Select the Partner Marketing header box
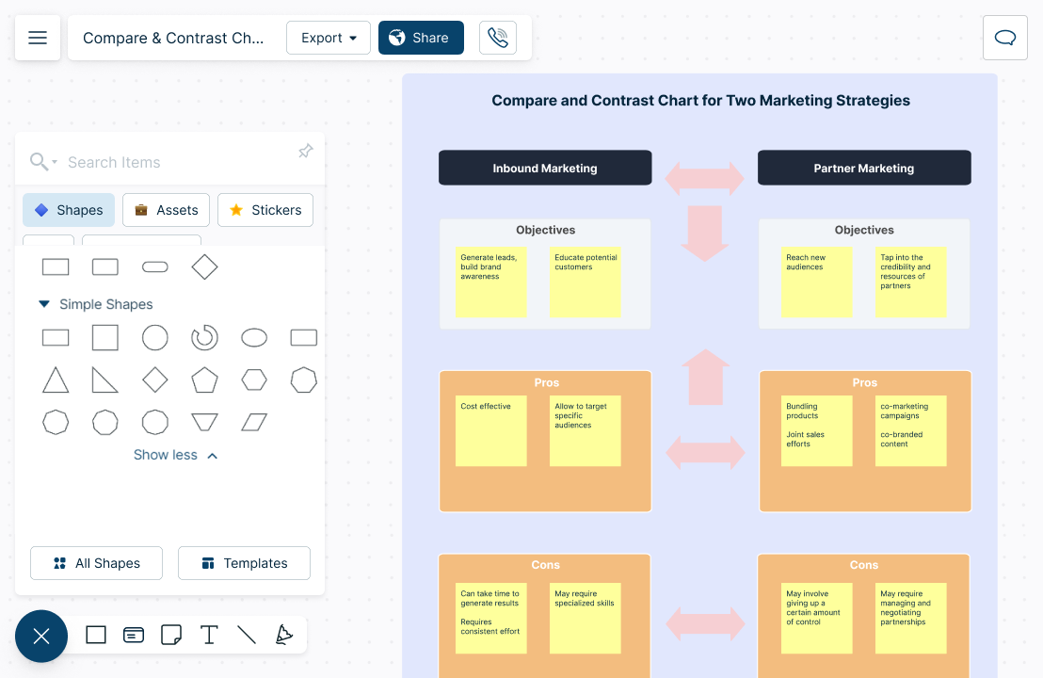The width and height of the screenshot is (1043, 678). click(864, 168)
